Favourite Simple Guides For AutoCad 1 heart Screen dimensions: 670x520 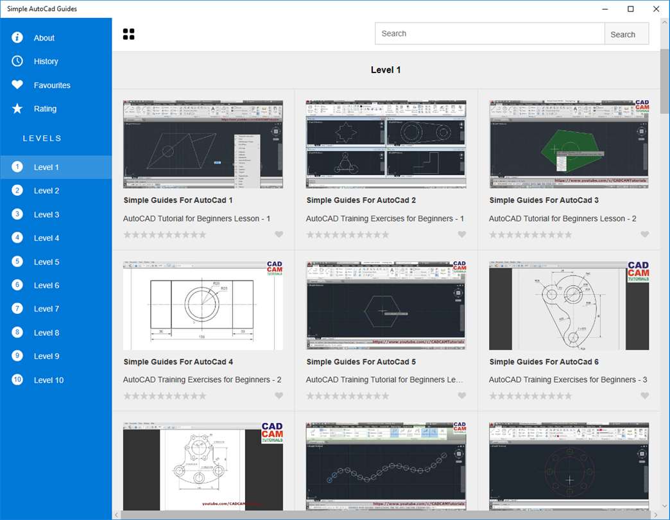coord(279,234)
